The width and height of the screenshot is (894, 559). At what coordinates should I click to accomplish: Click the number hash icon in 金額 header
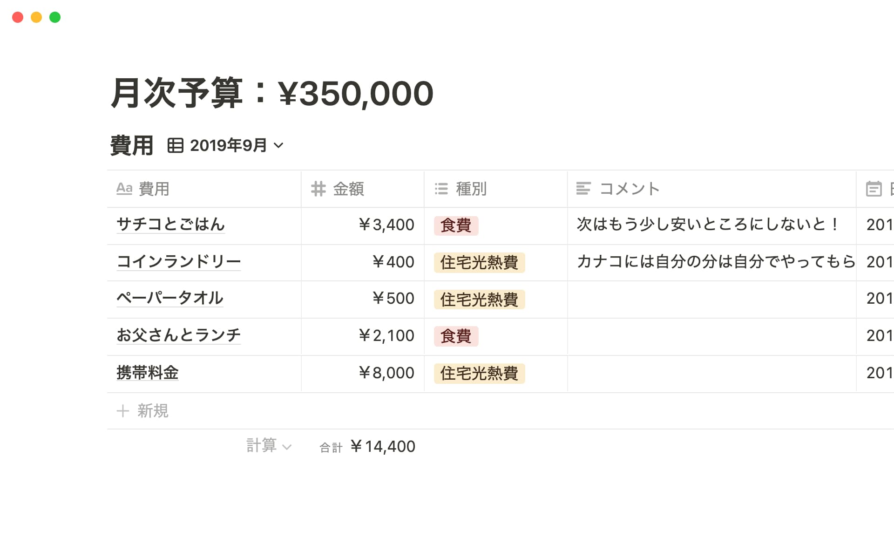[318, 189]
